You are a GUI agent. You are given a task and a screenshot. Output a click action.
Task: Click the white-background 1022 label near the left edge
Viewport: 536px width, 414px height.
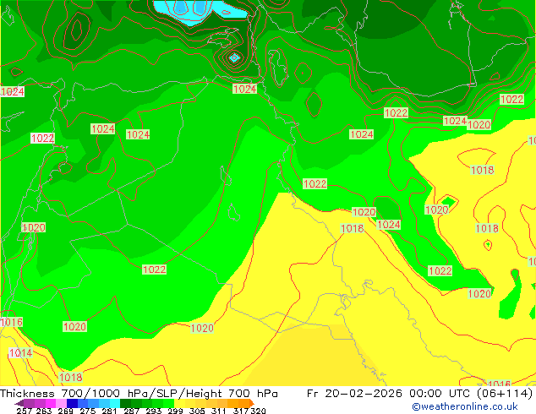(42, 138)
